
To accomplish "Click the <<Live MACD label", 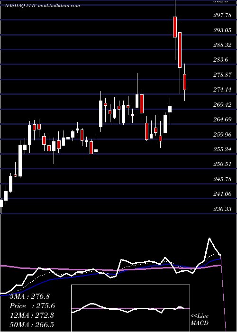I will pyautogui.click(x=200, y=319).
